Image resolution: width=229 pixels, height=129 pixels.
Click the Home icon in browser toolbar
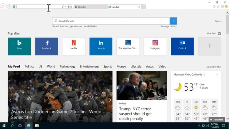214,6
